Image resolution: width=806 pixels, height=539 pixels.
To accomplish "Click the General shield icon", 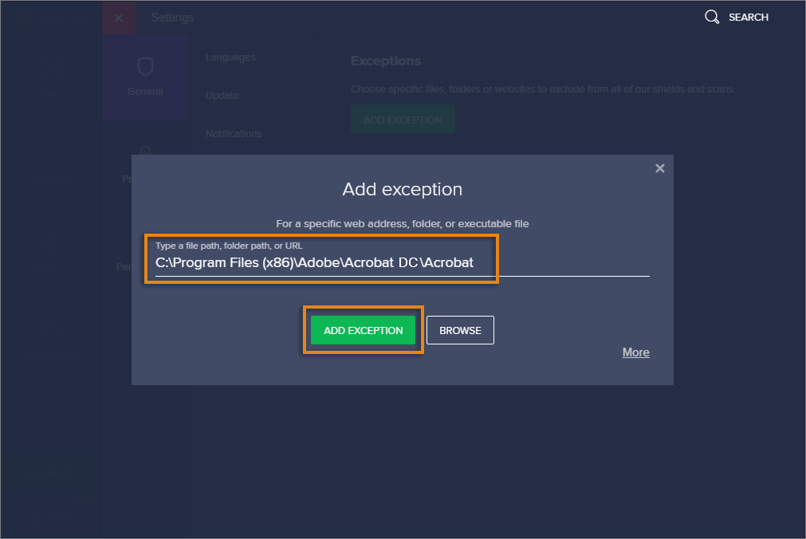I will tap(145, 67).
